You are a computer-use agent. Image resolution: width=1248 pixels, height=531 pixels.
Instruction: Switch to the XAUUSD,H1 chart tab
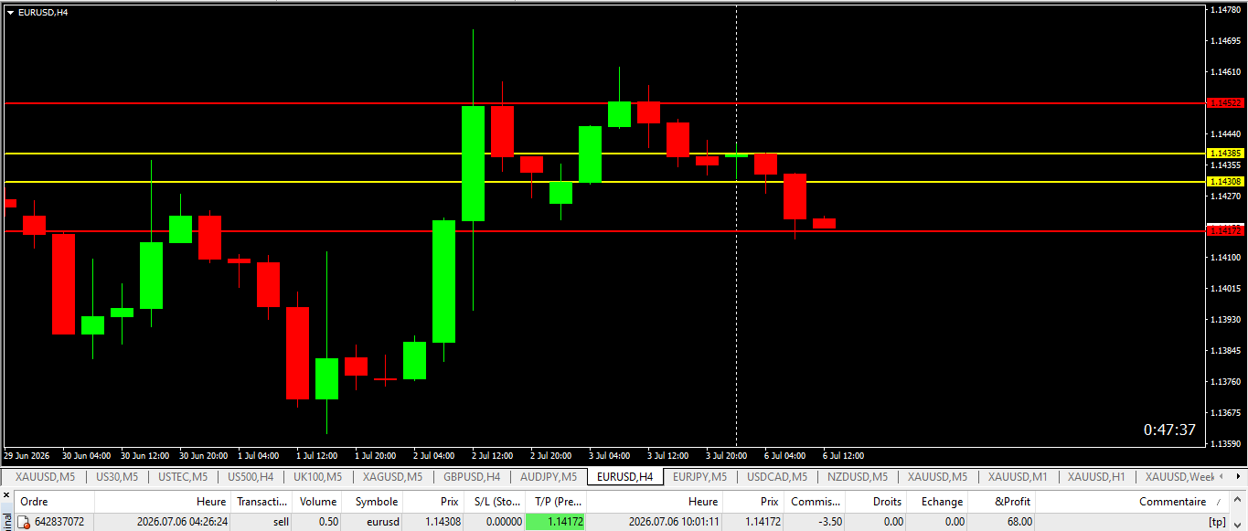click(1096, 476)
